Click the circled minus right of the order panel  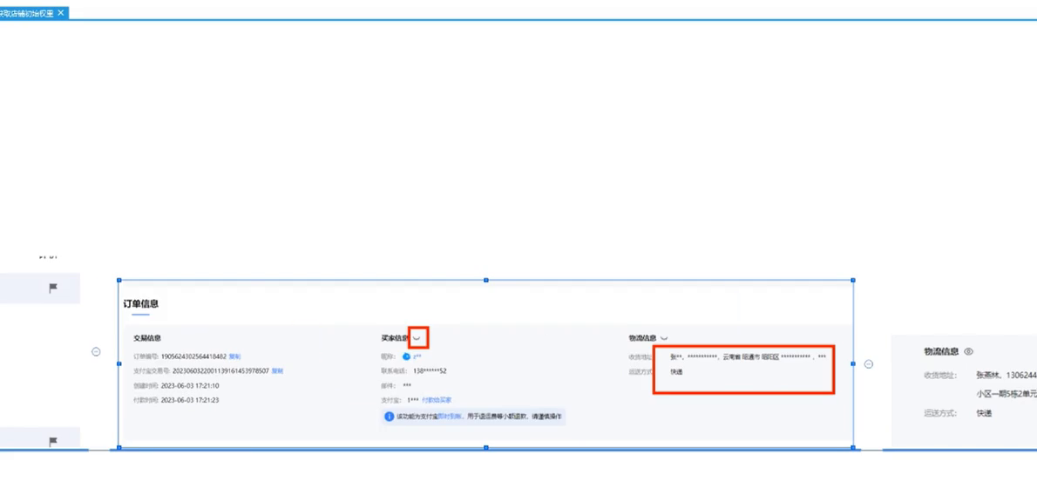pos(869,364)
